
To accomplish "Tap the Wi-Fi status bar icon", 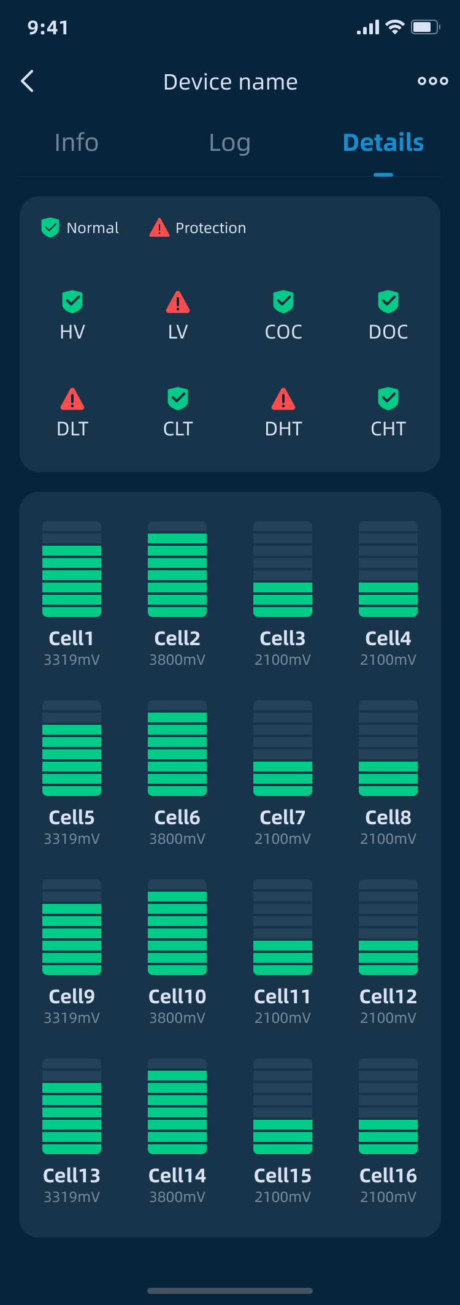I will 395,27.
